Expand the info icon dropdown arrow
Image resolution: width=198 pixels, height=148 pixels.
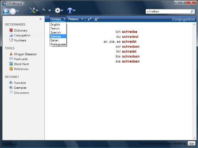(74, 10)
